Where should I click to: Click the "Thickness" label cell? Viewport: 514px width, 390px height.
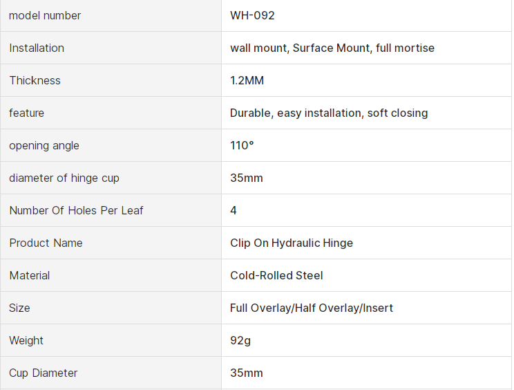pyautogui.click(x=35, y=80)
